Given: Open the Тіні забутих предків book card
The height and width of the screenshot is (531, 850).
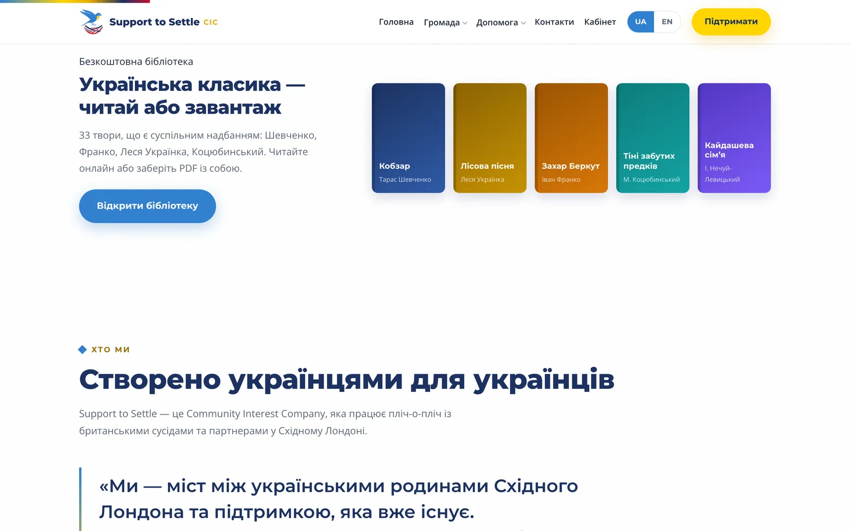Looking at the screenshot, I should 653,138.
